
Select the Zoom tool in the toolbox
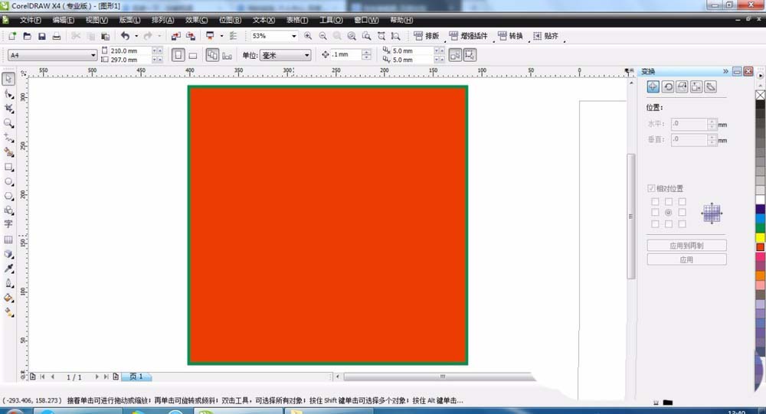[x=8, y=123]
